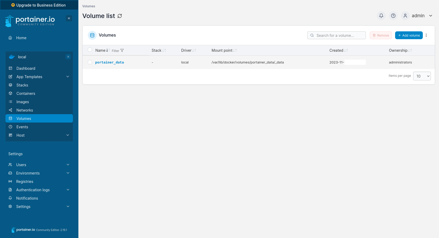Close the local environment with X icon
Viewport: 439px width, 238px height.
(68, 57)
